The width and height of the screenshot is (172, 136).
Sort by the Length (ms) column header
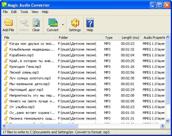point(130,38)
